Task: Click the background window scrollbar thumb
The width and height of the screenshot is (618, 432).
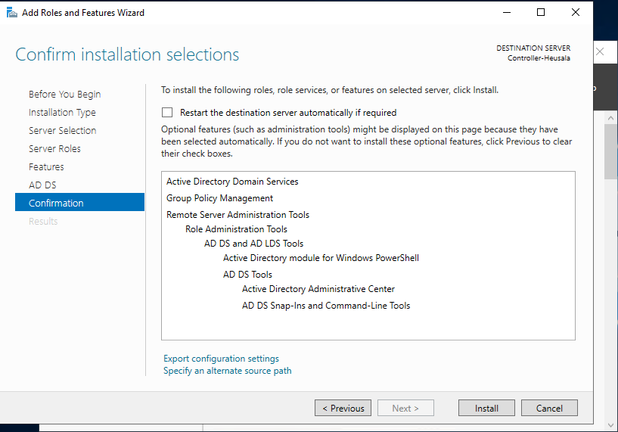Action: pyautogui.click(x=610, y=151)
